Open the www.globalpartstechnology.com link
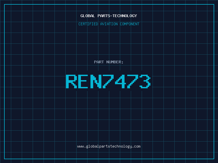Image resolution: width=218 pixels, height=163 pixels. (109, 146)
